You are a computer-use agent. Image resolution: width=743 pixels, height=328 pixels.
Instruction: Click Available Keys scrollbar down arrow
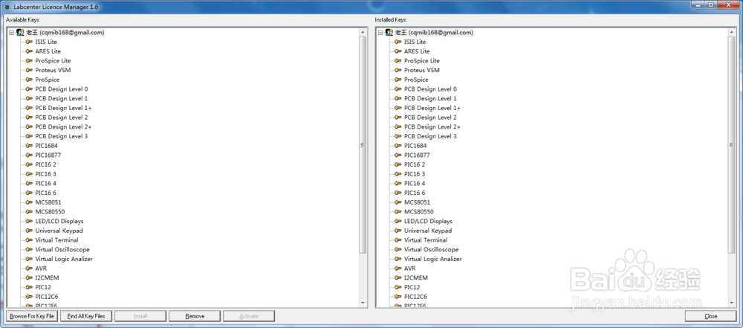(363, 303)
